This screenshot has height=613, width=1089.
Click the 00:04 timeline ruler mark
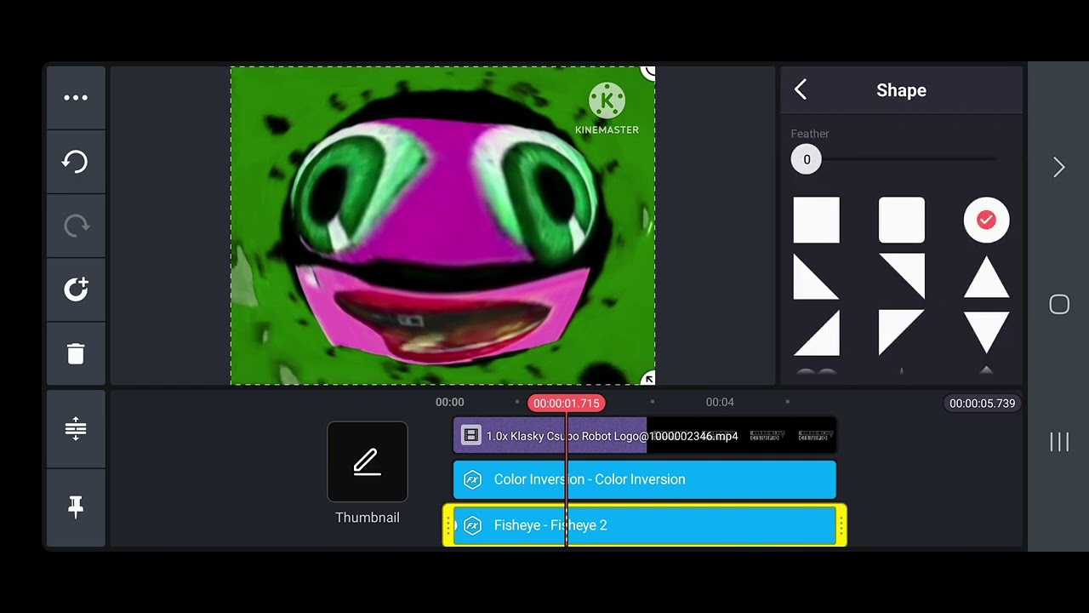(720, 402)
